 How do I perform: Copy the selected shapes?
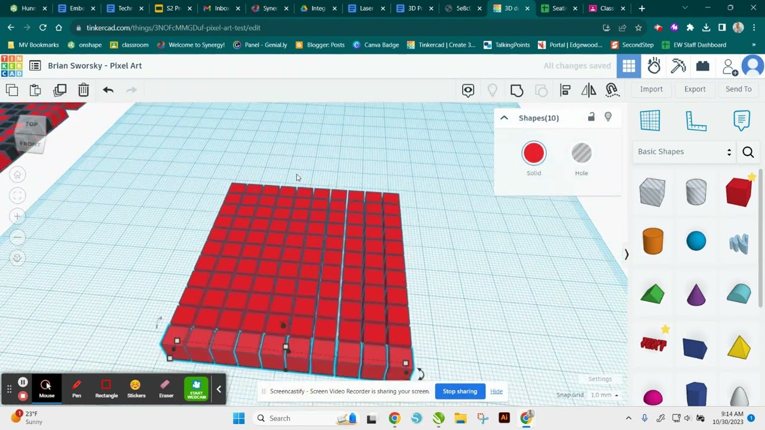tap(12, 90)
